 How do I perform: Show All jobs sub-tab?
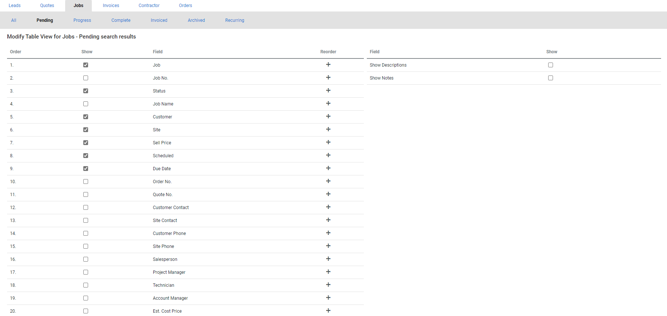point(14,20)
